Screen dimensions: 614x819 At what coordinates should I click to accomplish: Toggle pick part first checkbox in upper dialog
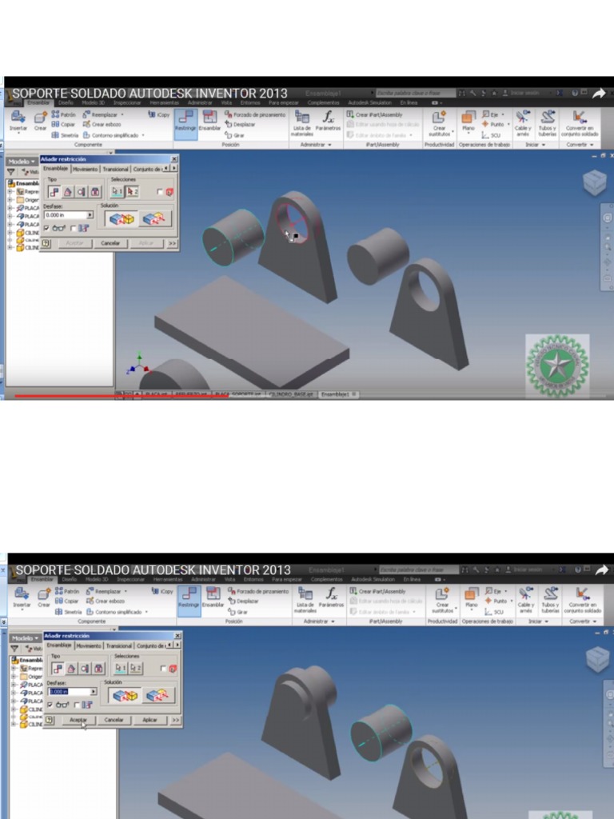[x=160, y=192]
